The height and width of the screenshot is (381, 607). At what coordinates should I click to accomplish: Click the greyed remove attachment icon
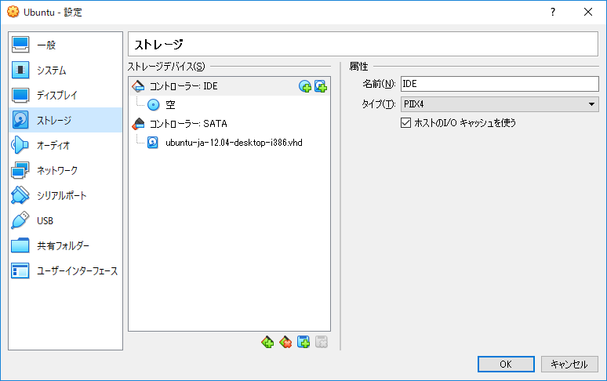point(322,342)
